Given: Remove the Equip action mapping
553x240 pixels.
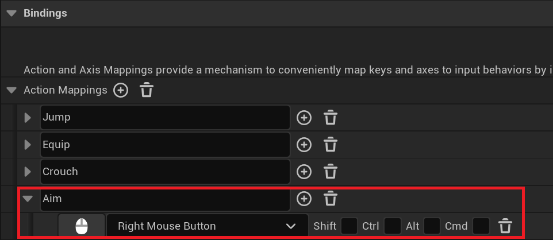Looking at the screenshot, I should pyautogui.click(x=330, y=145).
